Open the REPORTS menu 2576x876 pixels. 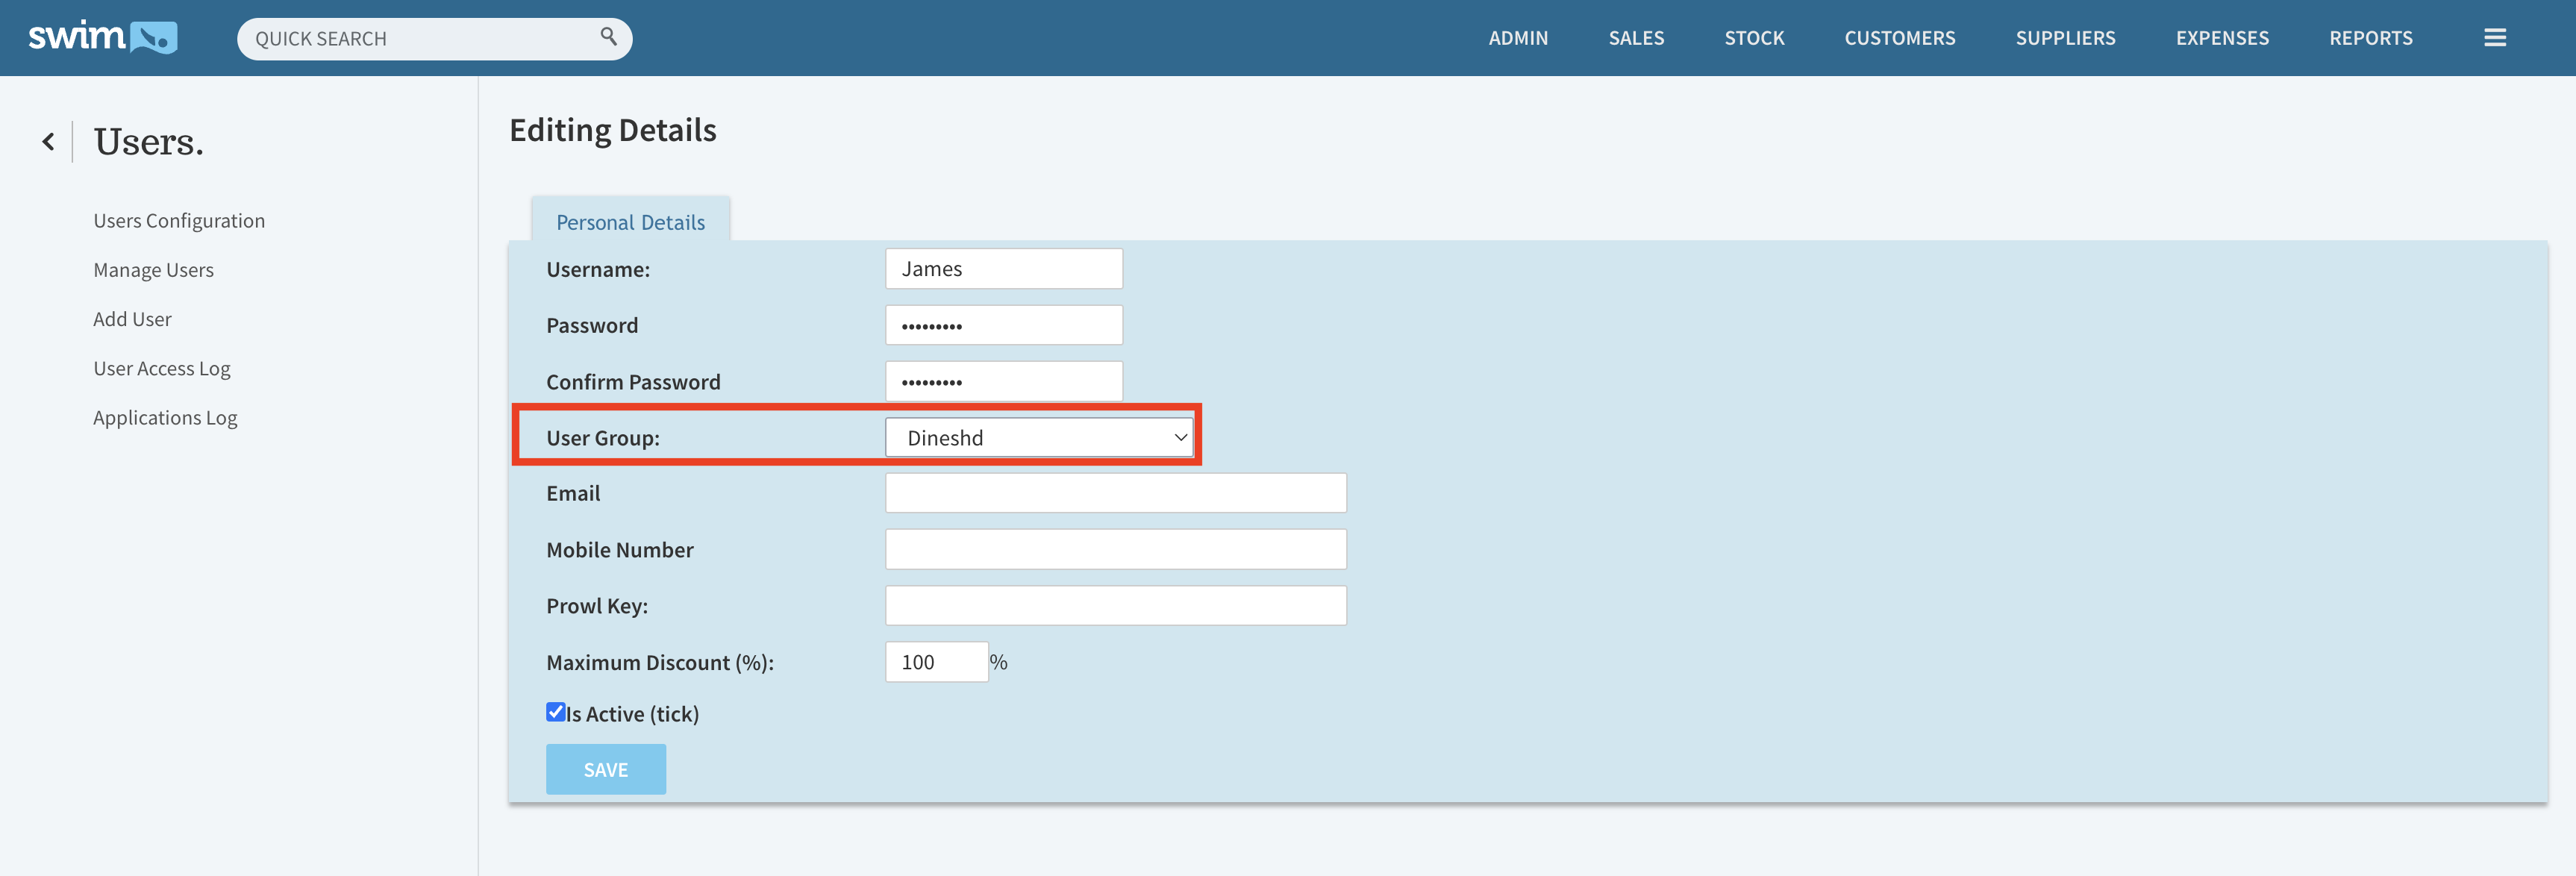(2370, 38)
